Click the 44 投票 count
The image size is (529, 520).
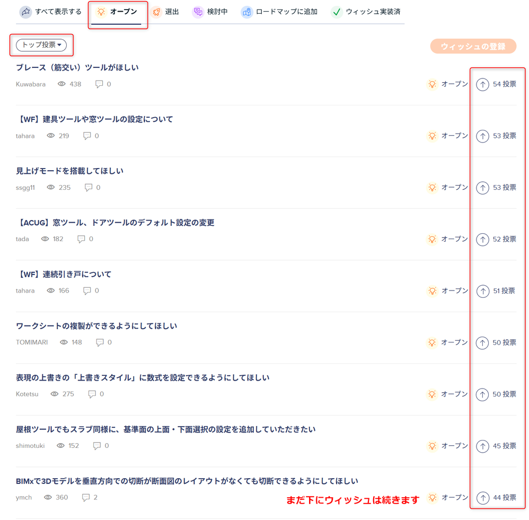click(x=505, y=497)
